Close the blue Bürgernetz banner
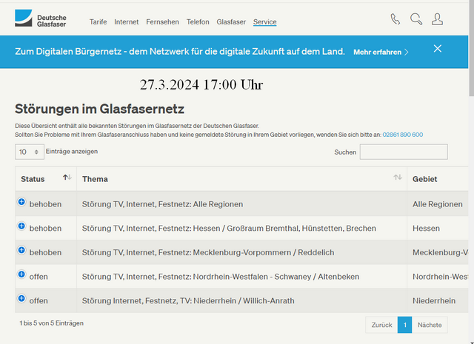474x344 pixels. [438, 49]
